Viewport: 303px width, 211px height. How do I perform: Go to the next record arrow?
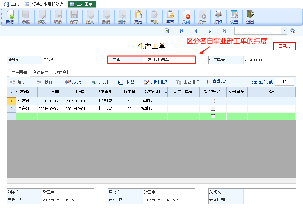[x=210, y=31]
